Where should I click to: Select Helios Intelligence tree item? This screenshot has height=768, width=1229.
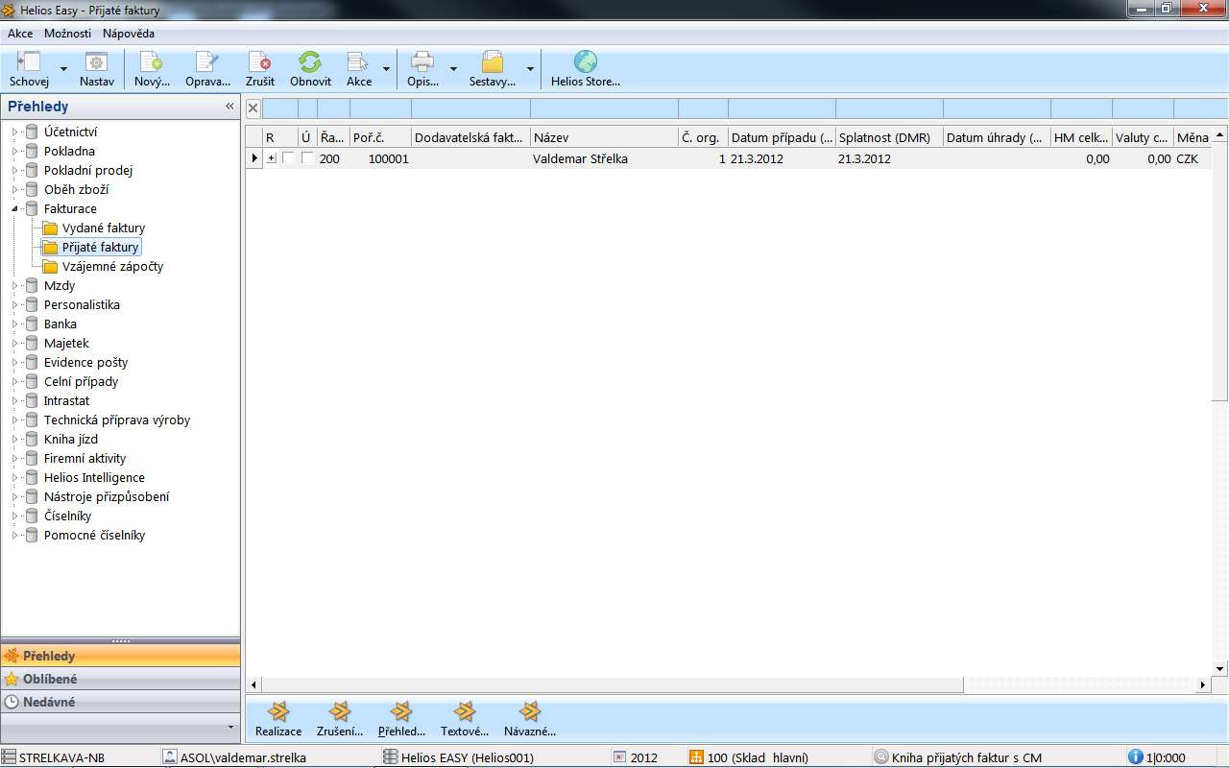[94, 477]
